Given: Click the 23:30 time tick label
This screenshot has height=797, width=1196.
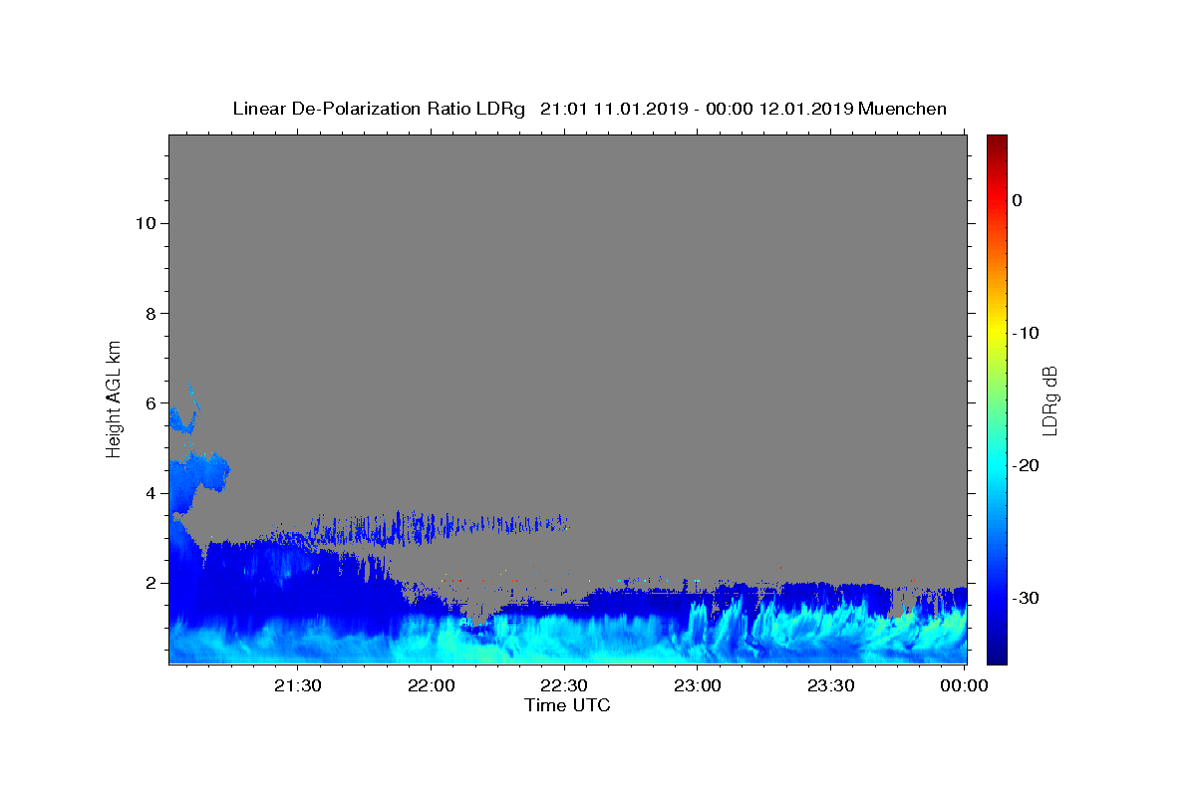Looking at the screenshot, I should coord(831,685).
